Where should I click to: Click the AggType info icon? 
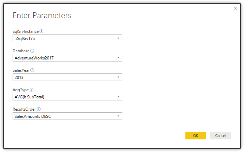(x=31, y=90)
